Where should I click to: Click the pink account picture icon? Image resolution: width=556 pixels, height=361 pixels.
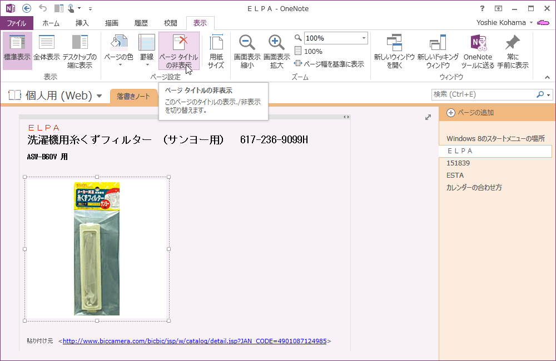point(543,23)
